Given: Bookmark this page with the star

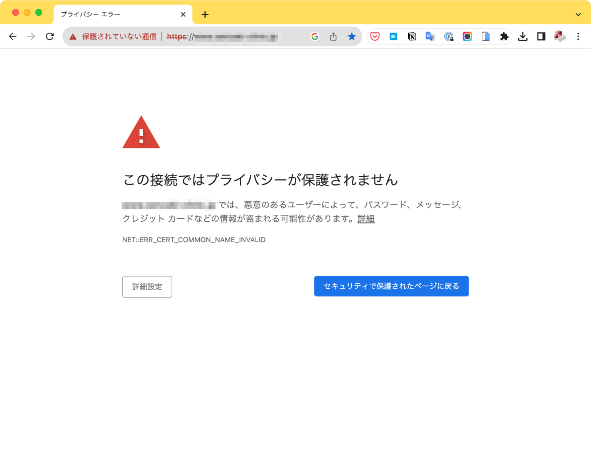Looking at the screenshot, I should pos(352,37).
